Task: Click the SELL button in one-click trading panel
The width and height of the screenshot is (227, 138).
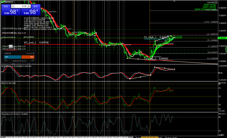Action: pyautogui.click(x=6, y=6)
